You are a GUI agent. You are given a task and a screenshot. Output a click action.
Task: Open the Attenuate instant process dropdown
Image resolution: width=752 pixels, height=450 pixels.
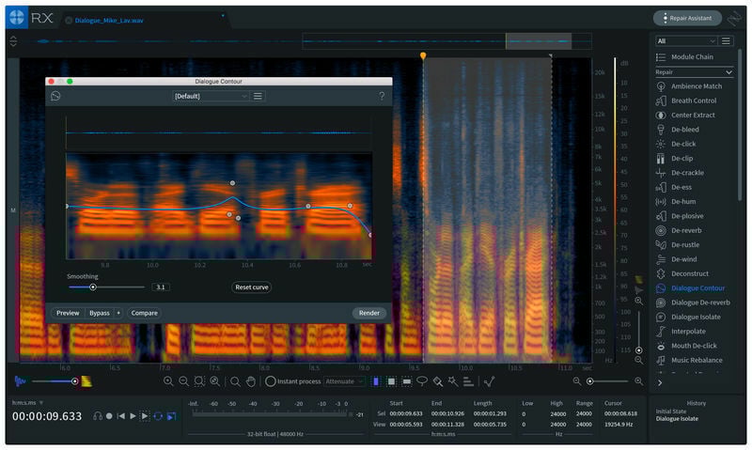coord(344,381)
